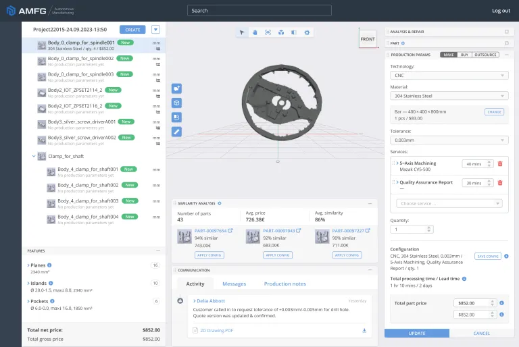Expand the Delia Abbott activity entry
The image size is (519, 347).
click(x=195, y=300)
